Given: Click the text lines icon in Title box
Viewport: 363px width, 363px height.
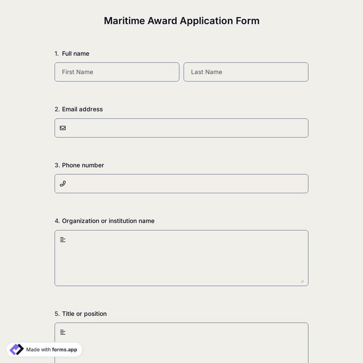Looking at the screenshot, I should point(62,332).
